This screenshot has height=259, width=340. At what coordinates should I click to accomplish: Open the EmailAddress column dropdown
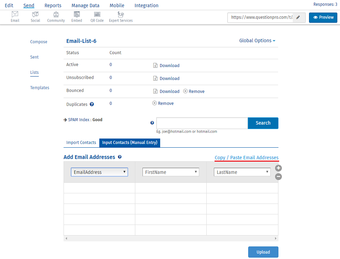(99, 172)
